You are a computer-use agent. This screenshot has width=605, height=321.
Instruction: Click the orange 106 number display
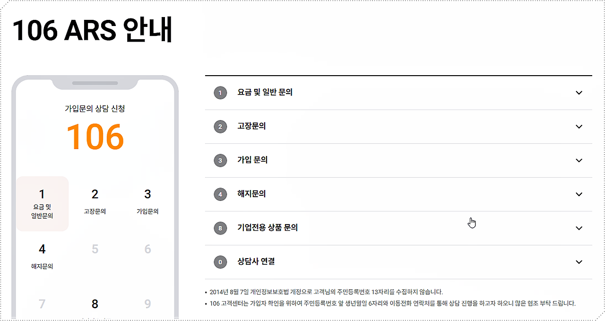coord(96,137)
